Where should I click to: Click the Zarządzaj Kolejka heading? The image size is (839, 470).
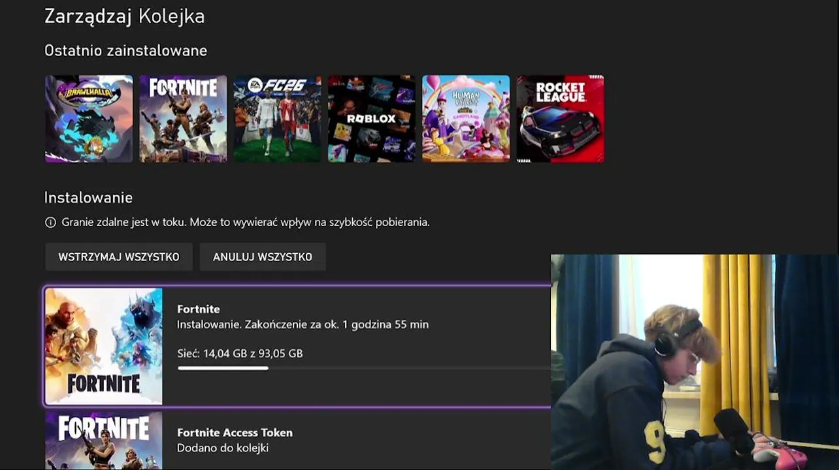(125, 16)
